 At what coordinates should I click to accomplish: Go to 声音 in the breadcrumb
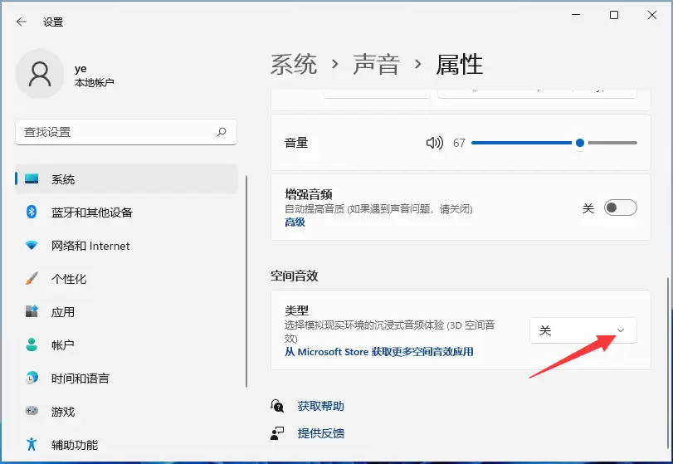pos(376,65)
